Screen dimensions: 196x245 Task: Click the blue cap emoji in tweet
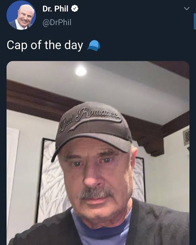[x=94, y=46]
